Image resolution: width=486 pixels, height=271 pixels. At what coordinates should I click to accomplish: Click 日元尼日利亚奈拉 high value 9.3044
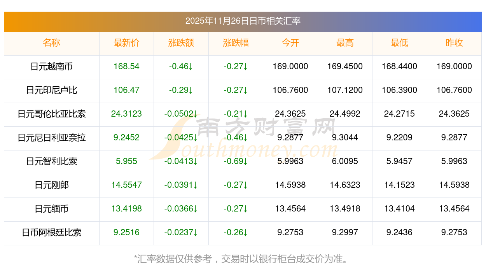345,138
